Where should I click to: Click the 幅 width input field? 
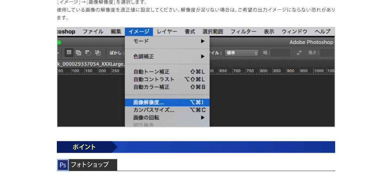281,53
